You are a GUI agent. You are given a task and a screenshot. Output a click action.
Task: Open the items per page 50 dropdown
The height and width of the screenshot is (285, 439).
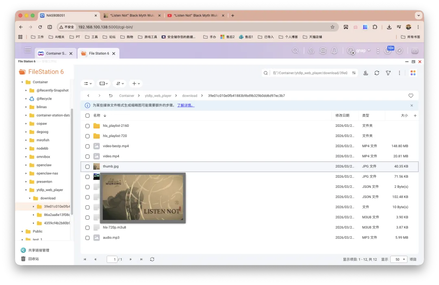[399, 259]
